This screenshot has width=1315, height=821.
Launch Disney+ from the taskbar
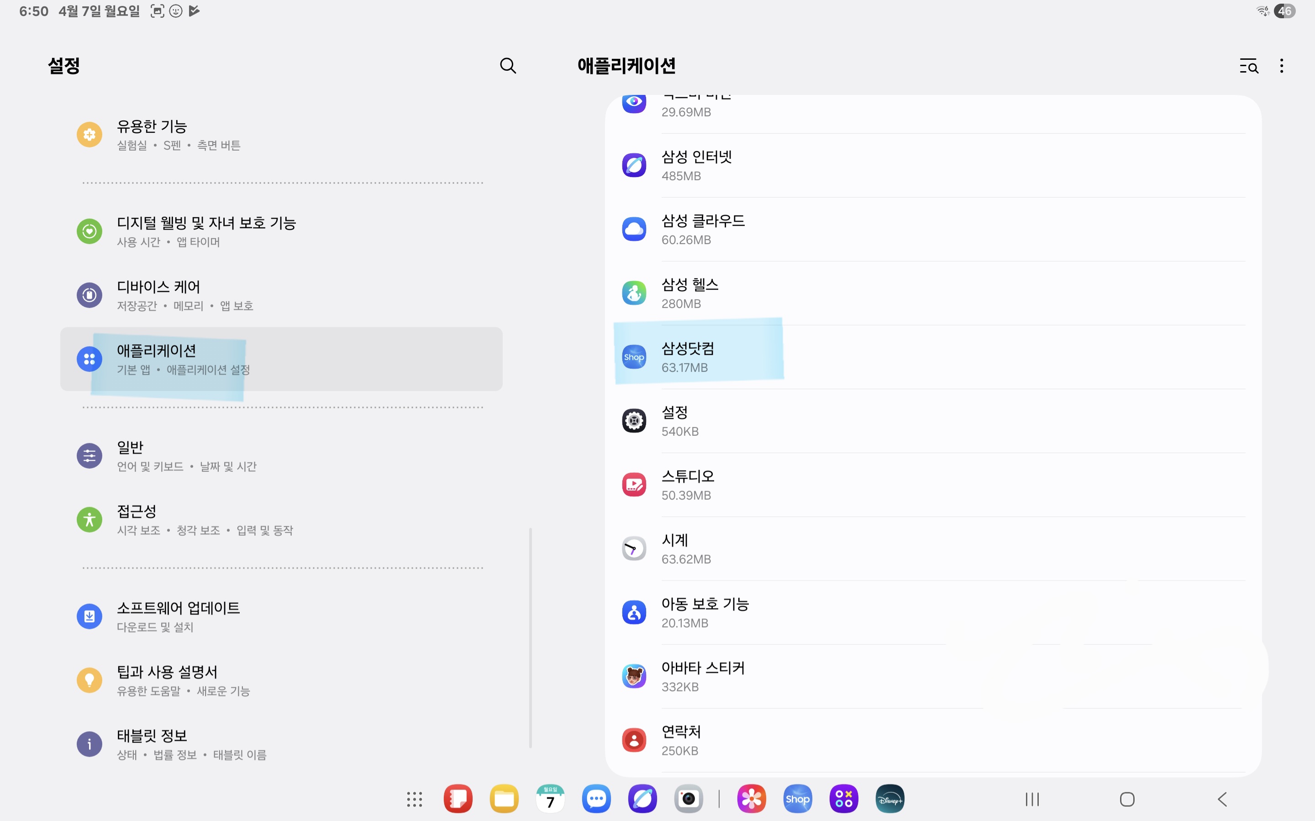pyautogui.click(x=890, y=799)
